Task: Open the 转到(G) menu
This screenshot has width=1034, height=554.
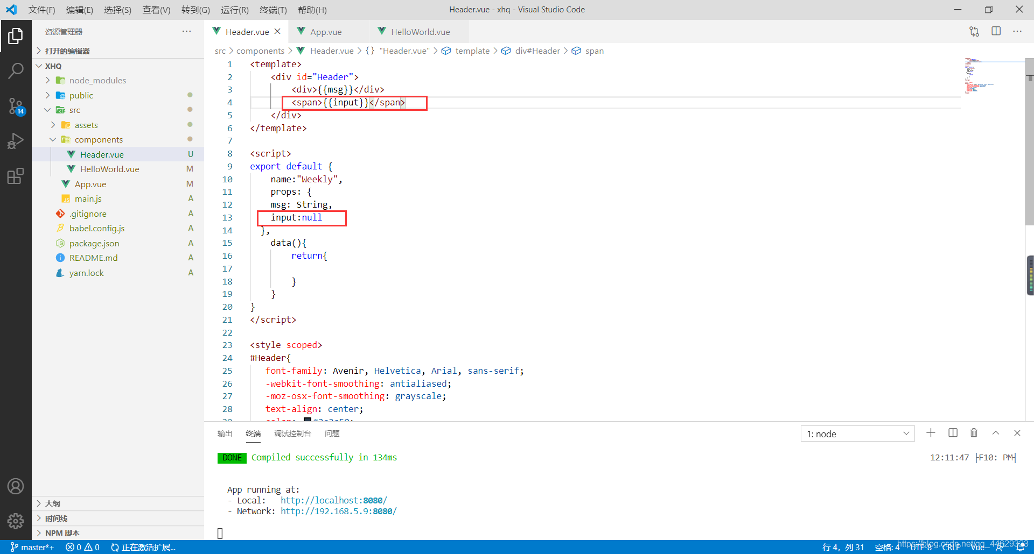Action: [195, 10]
